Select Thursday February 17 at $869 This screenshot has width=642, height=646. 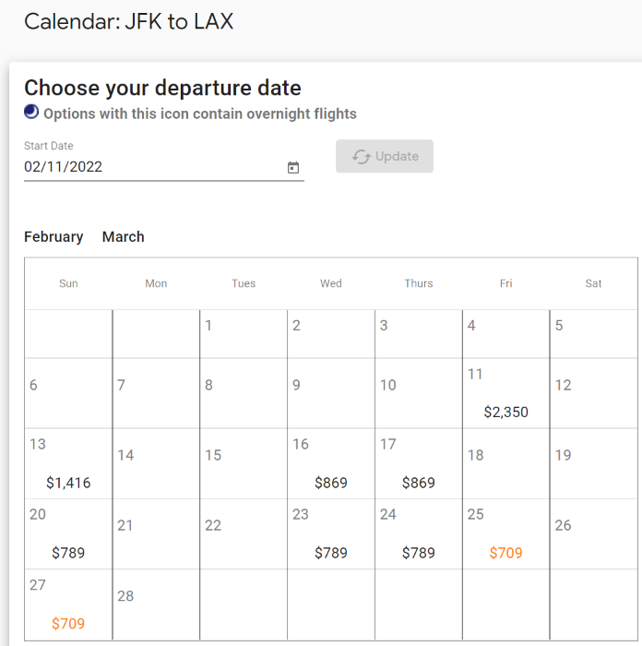pos(419,464)
